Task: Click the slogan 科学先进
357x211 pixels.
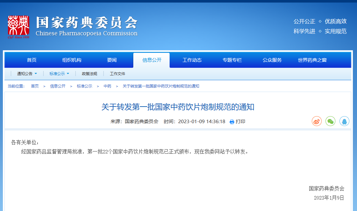Action: (x=304, y=31)
